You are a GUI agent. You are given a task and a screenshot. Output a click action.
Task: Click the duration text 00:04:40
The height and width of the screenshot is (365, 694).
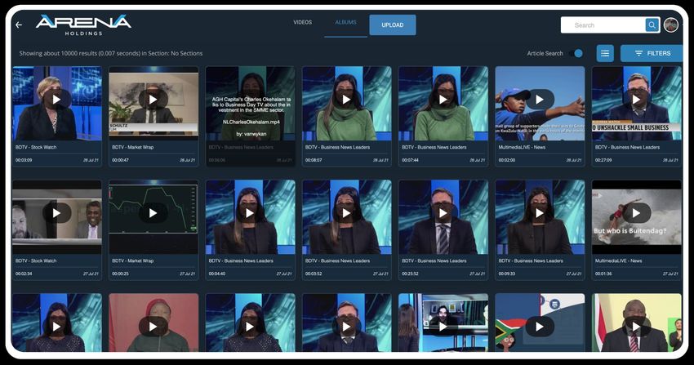pyautogui.click(x=217, y=274)
